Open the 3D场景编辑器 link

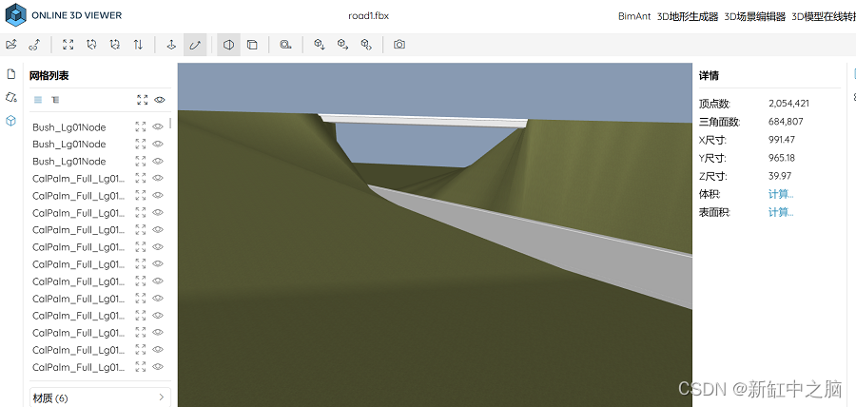(x=755, y=16)
